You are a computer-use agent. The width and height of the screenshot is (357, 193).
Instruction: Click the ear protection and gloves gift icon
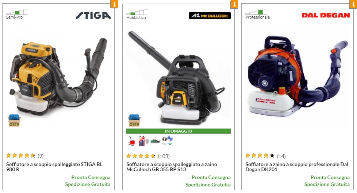(167, 140)
